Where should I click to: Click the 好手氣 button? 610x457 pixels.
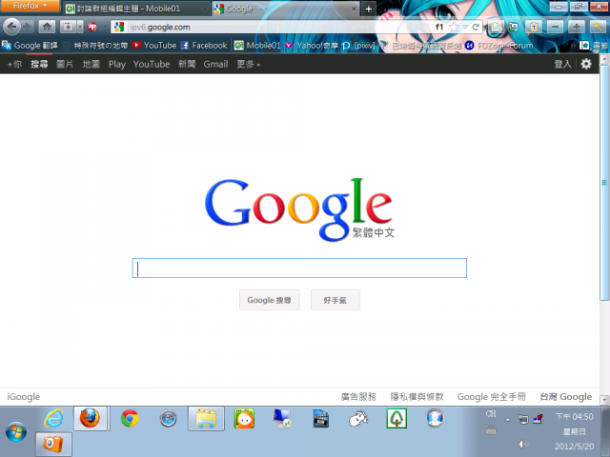[x=335, y=300]
